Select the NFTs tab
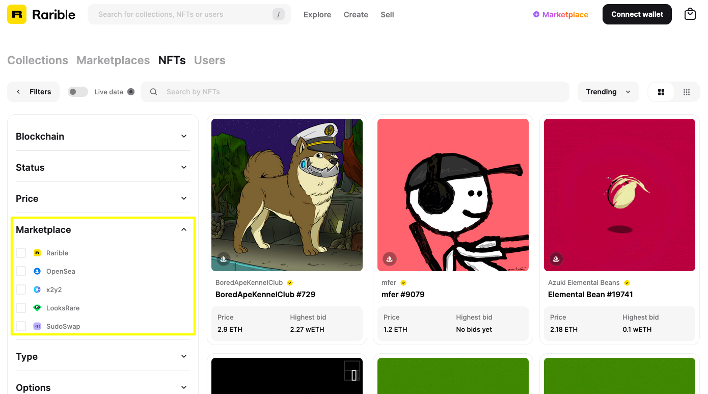 [172, 60]
